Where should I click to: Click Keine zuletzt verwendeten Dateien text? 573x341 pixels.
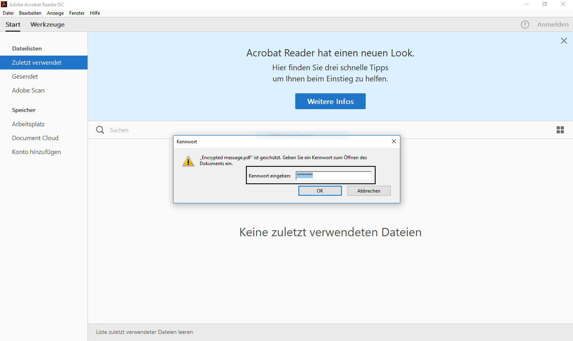pyautogui.click(x=330, y=232)
